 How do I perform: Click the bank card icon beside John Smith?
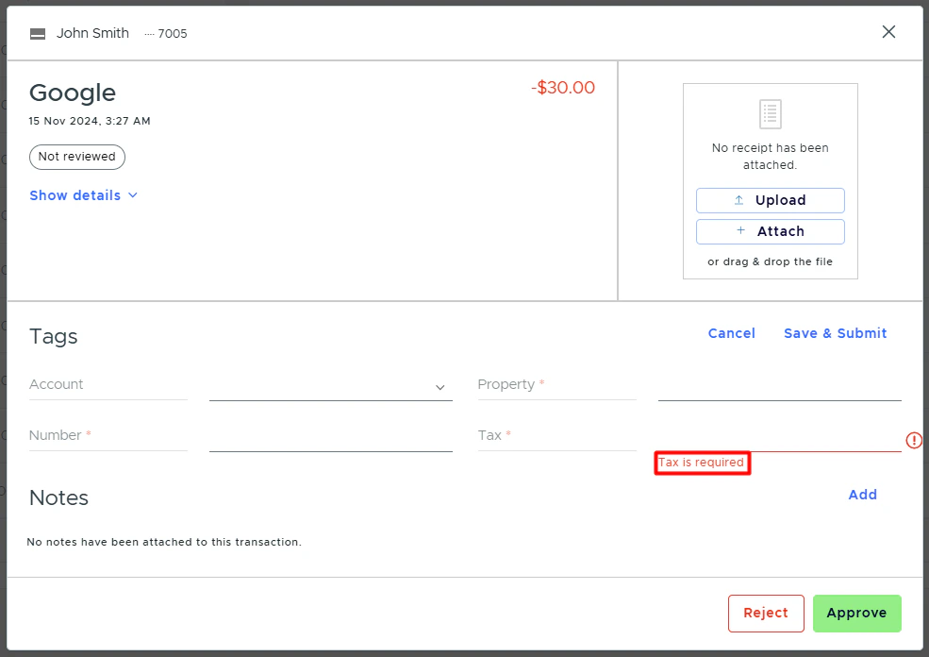37,32
